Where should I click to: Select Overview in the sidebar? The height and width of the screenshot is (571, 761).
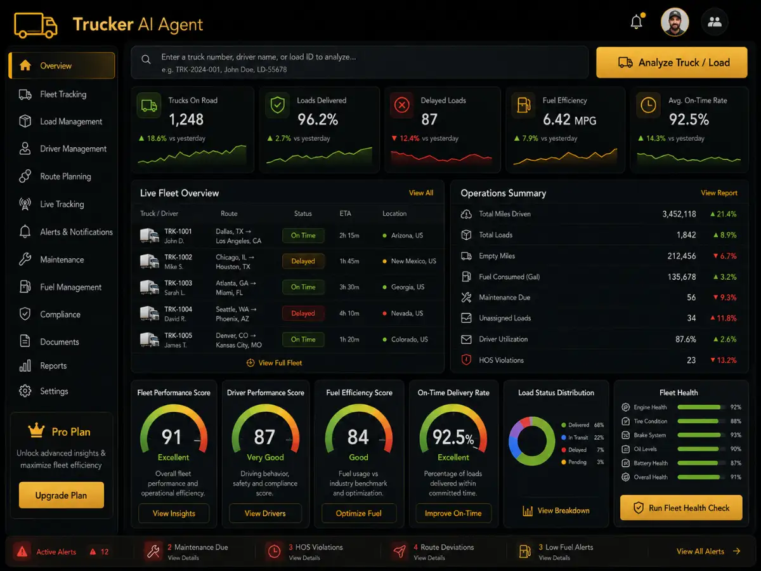(x=62, y=65)
